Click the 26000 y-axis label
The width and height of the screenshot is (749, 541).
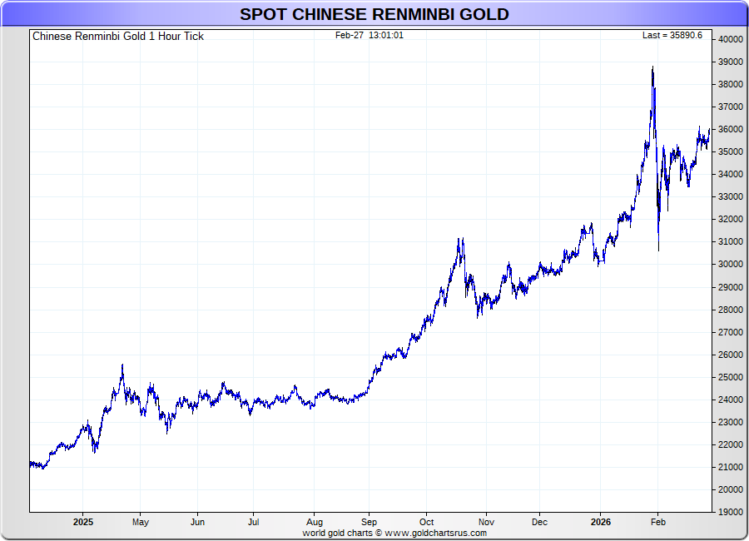point(731,355)
